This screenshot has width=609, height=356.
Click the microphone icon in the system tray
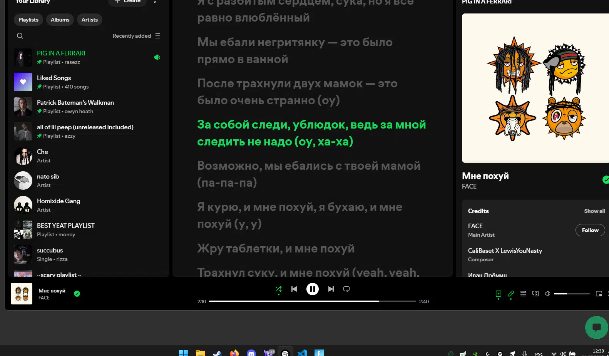[525, 354]
